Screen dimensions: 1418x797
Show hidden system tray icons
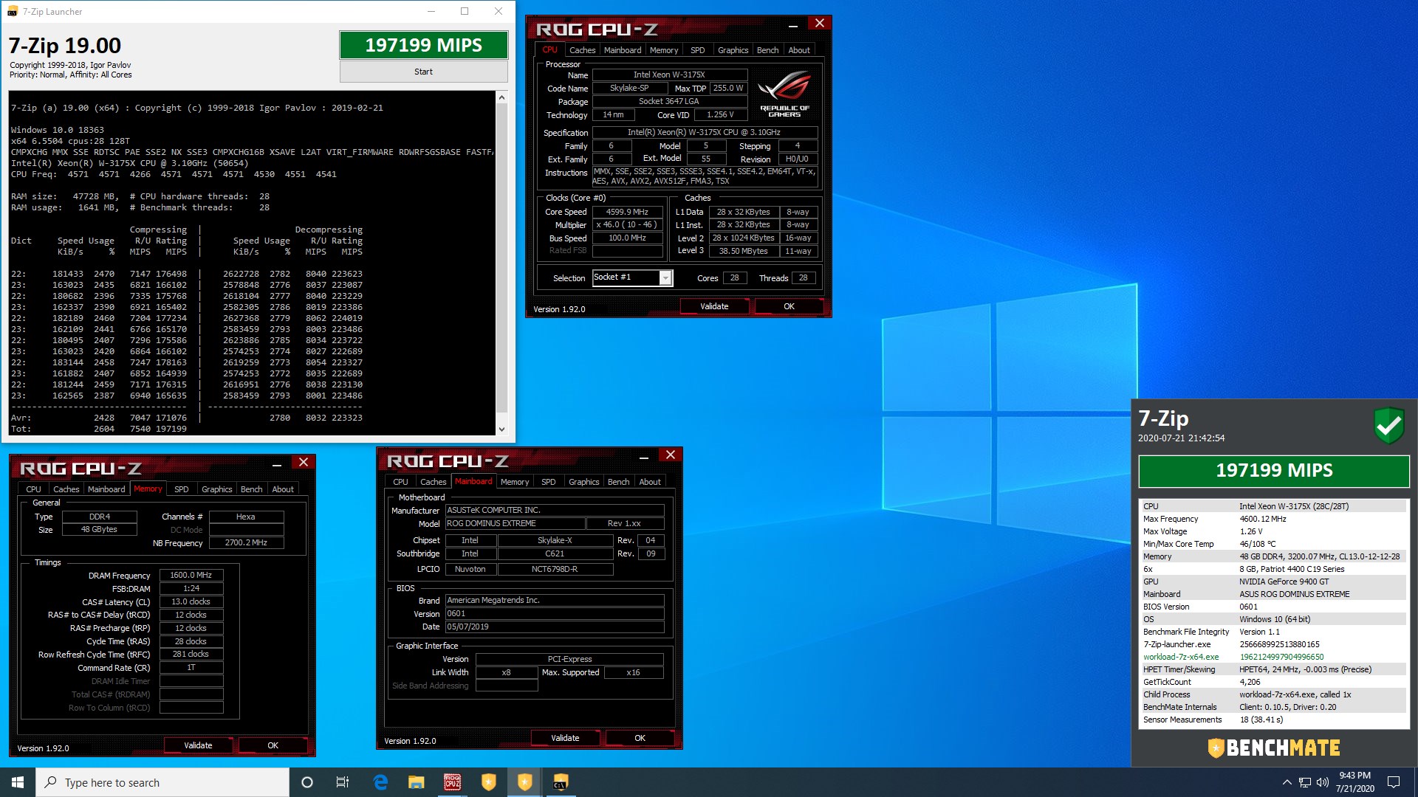pyautogui.click(x=1287, y=782)
